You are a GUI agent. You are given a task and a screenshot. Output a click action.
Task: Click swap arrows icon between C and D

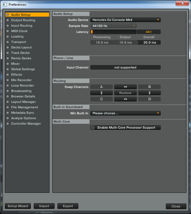pos(125,99)
